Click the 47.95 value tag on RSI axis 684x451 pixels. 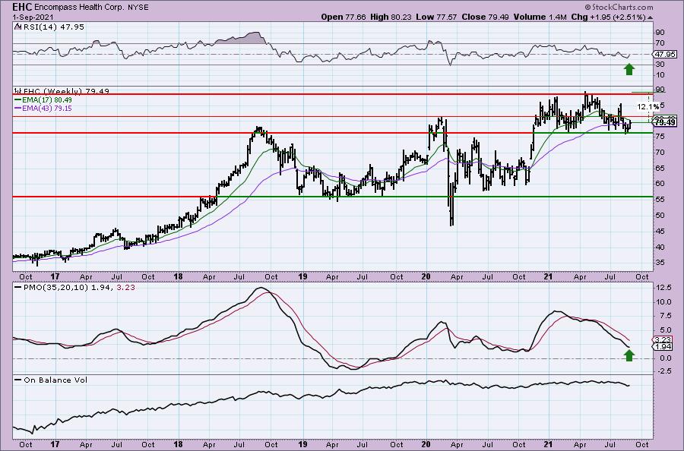click(664, 55)
